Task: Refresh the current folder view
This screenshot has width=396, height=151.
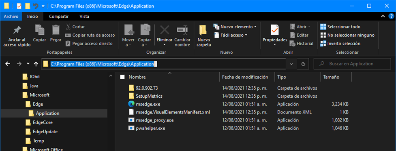Action: [x=303, y=64]
